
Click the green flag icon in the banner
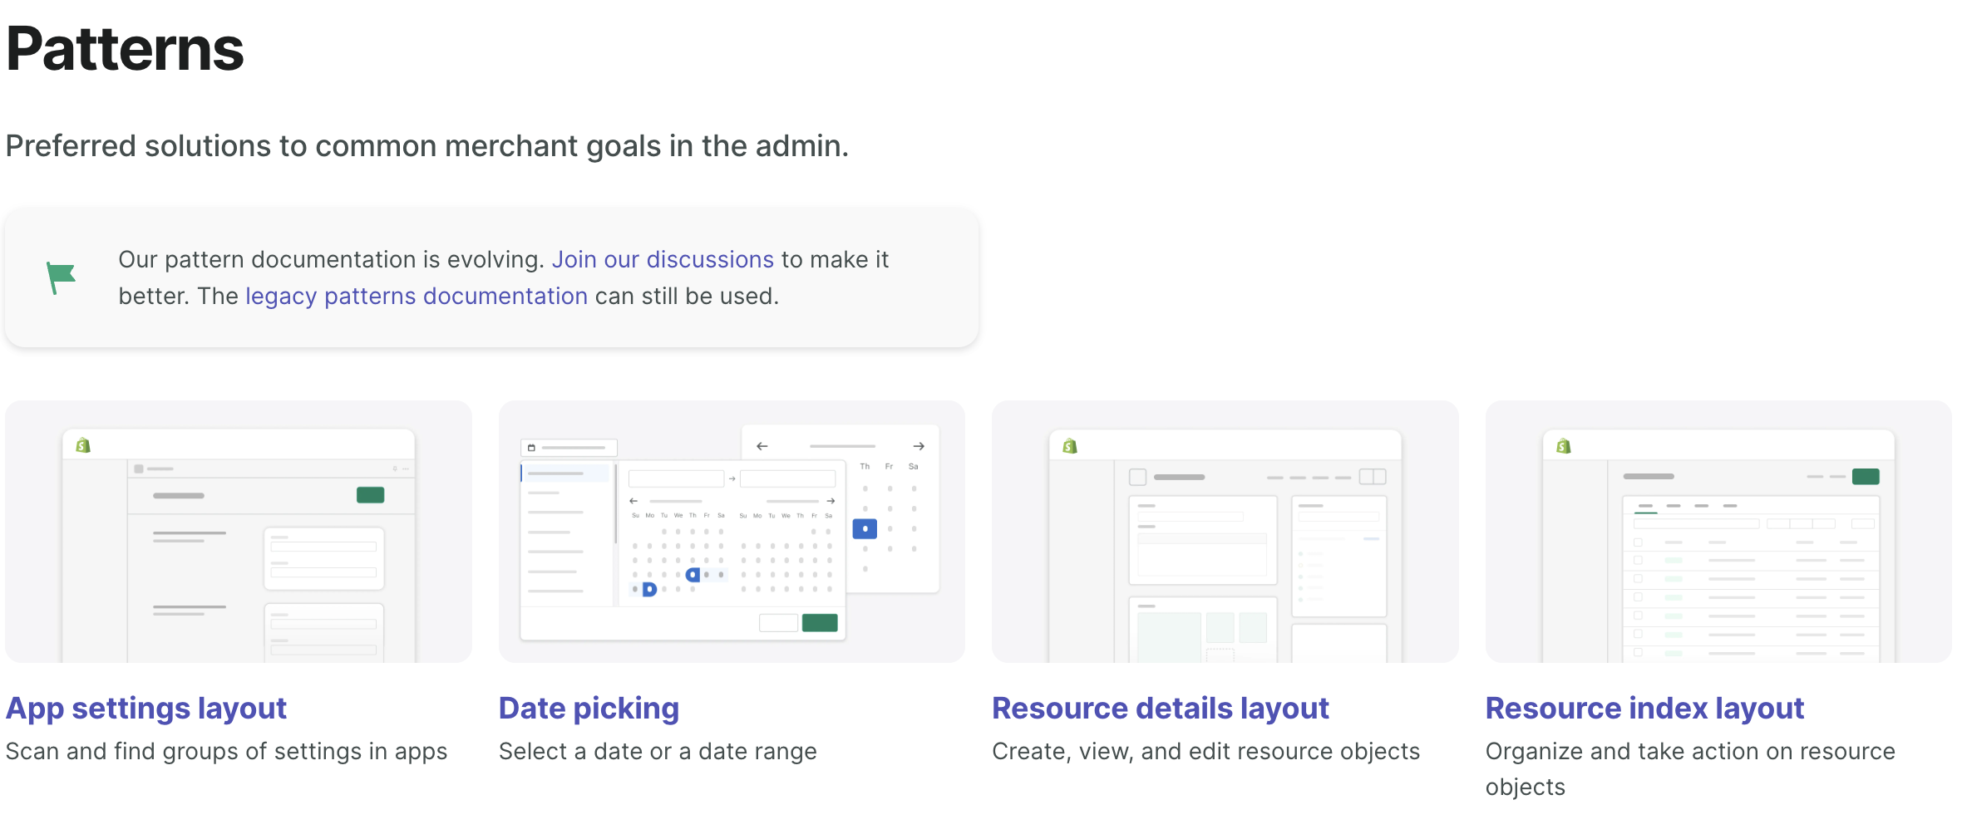point(60,277)
